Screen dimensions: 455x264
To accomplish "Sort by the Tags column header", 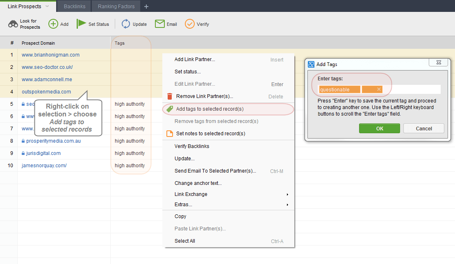I will point(120,43).
